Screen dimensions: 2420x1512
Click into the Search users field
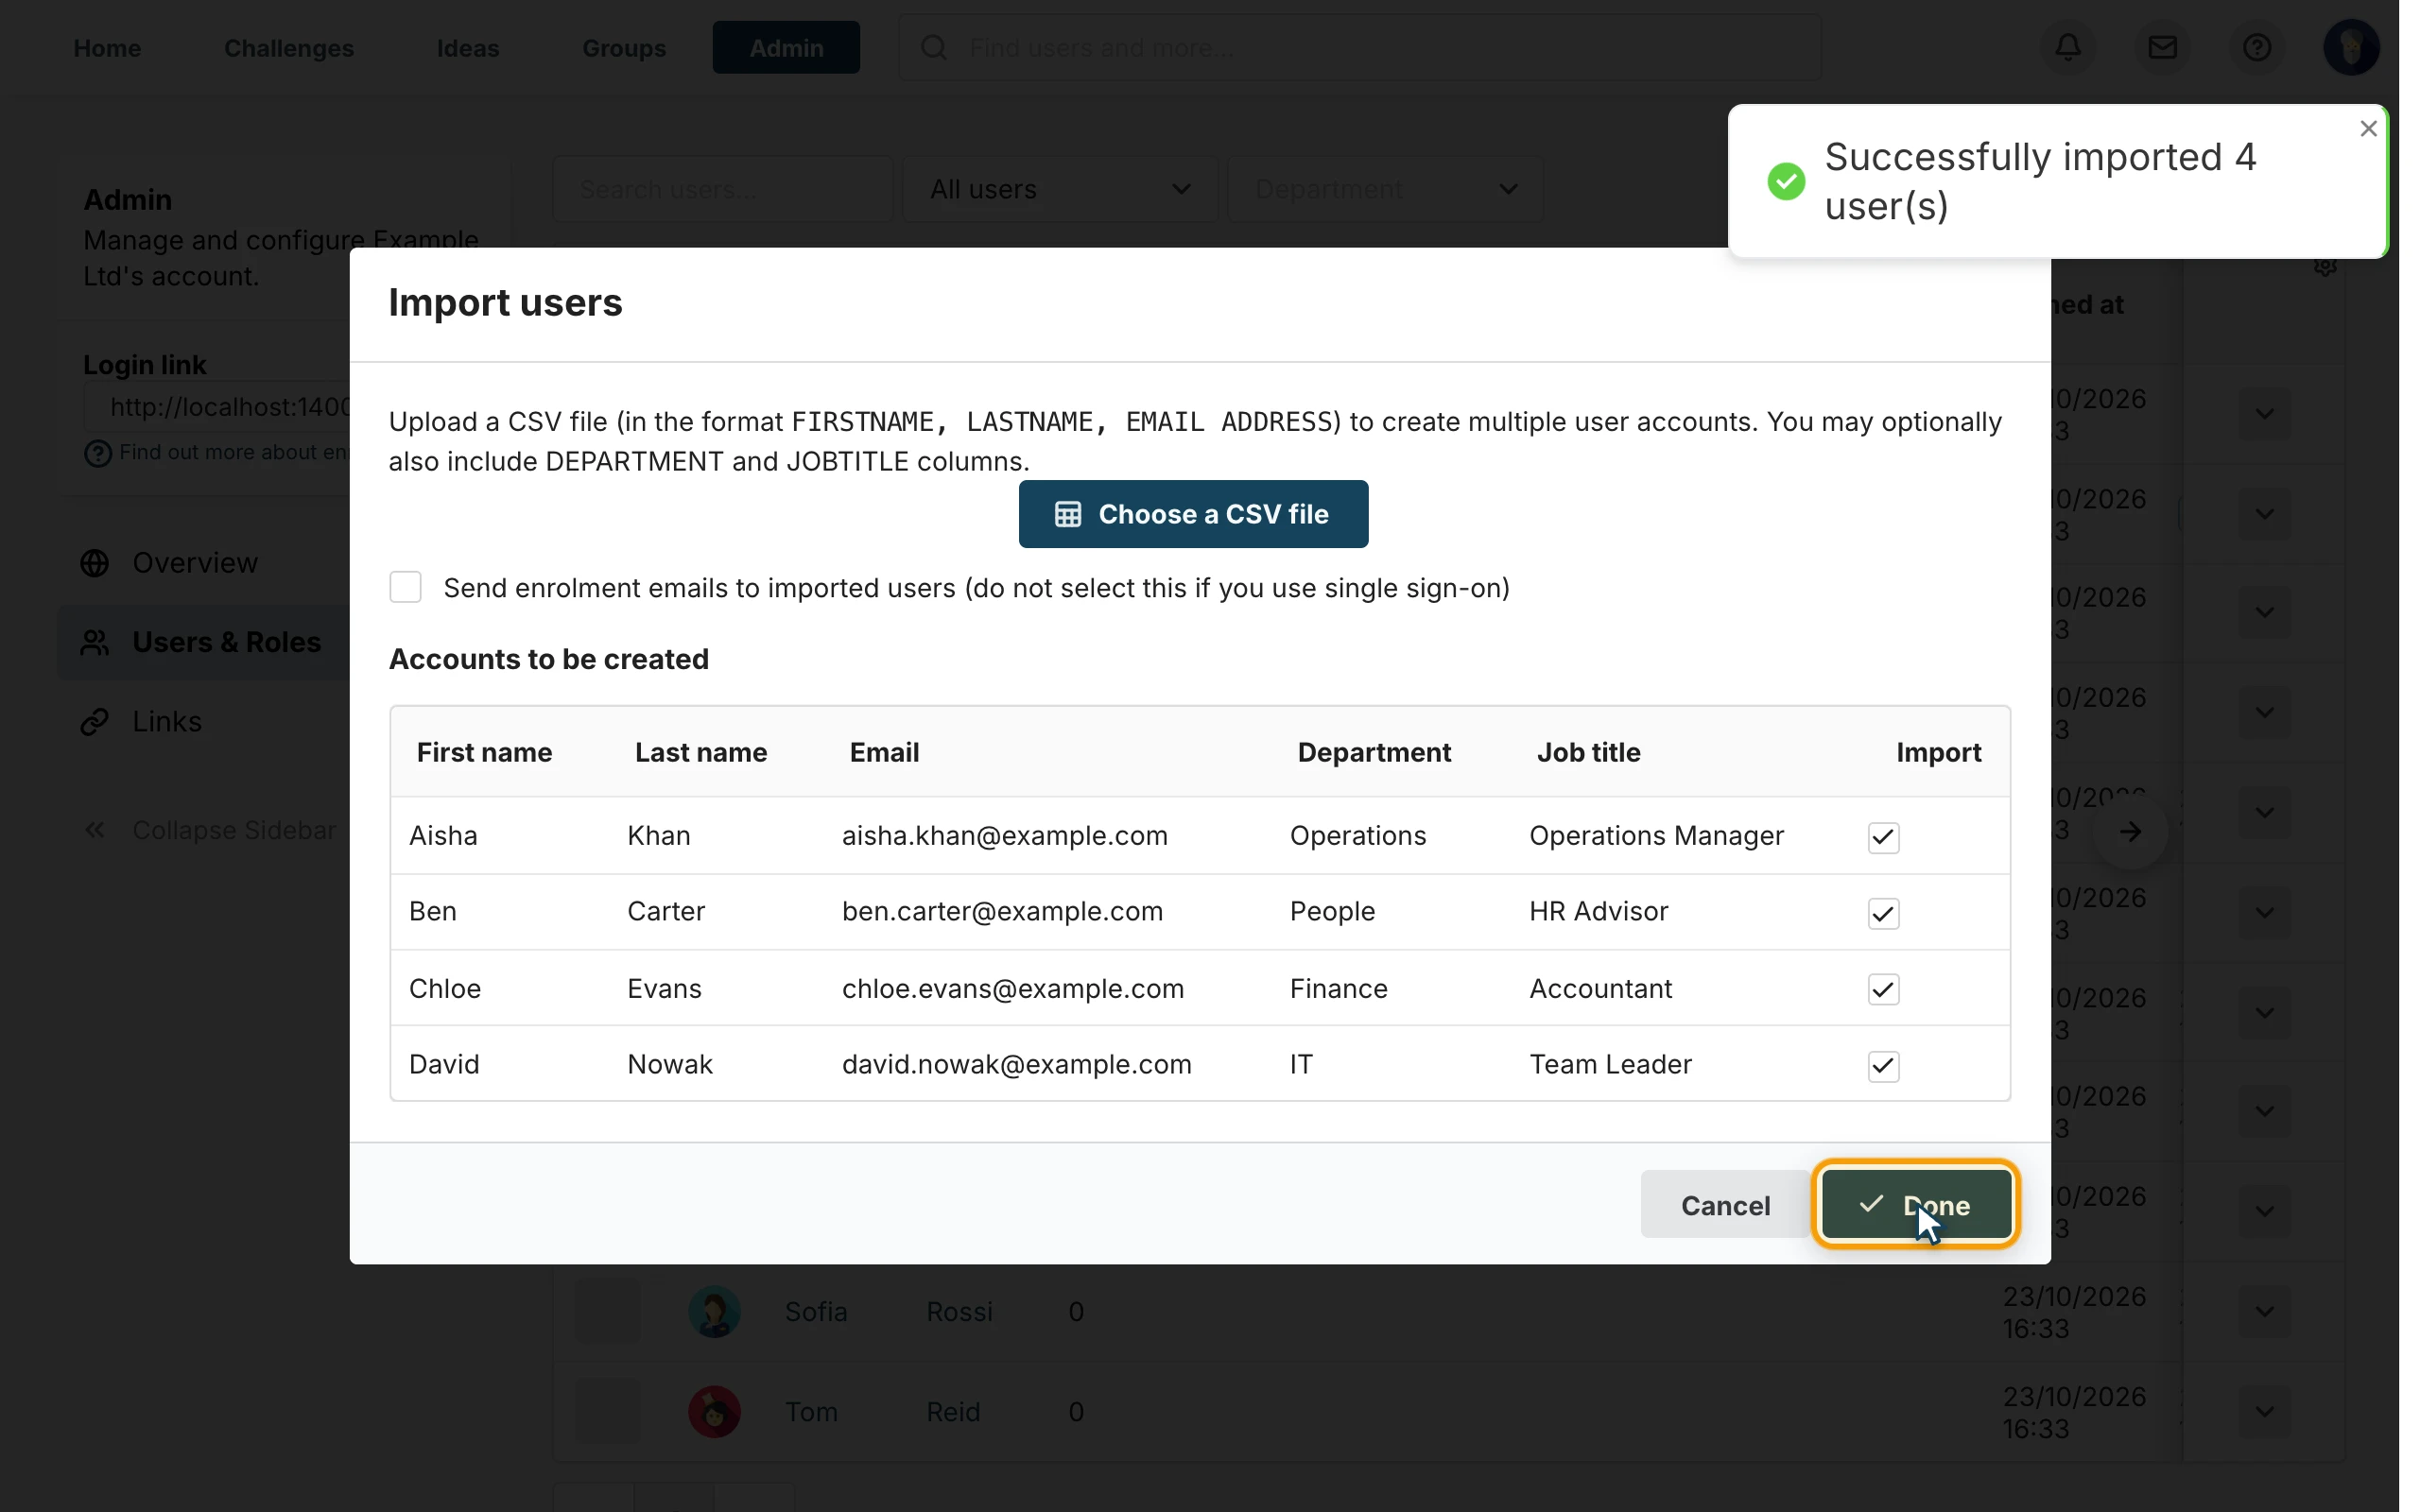(x=722, y=189)
